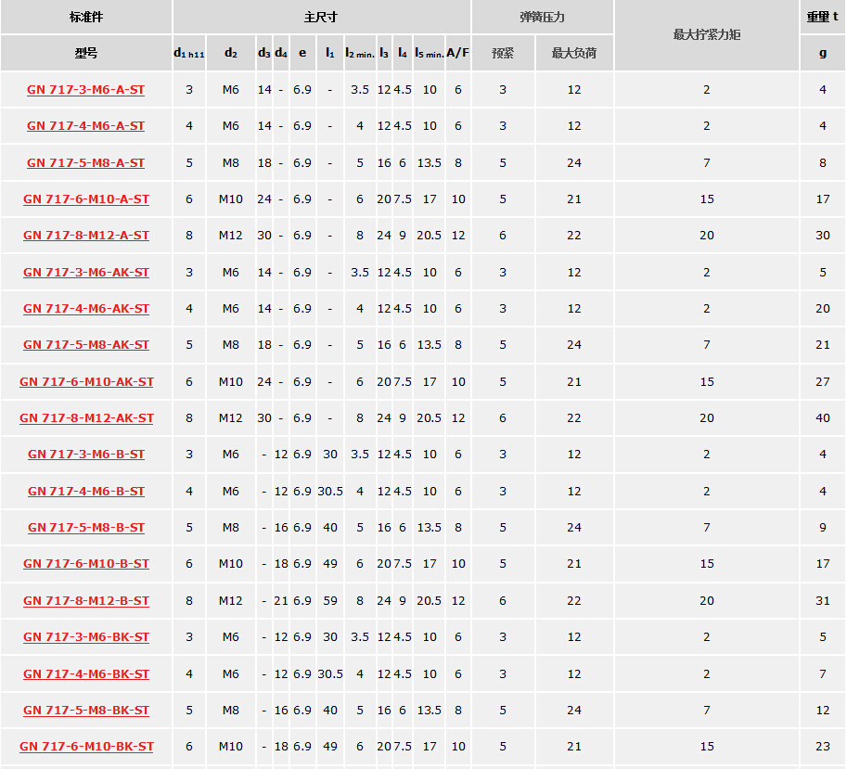Click the d2 column header
The width and height of the screenshot is (847, 769).
pyautogui.click(x=231, y=53)
